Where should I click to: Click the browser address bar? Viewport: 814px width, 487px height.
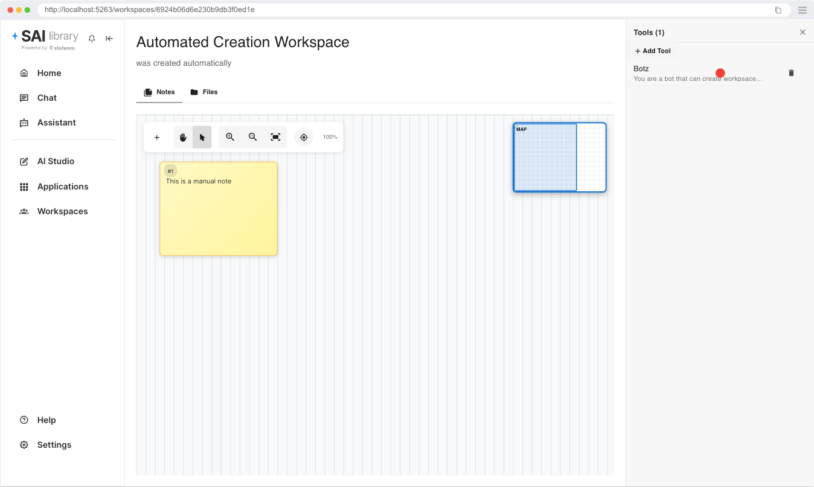[405, 10]
